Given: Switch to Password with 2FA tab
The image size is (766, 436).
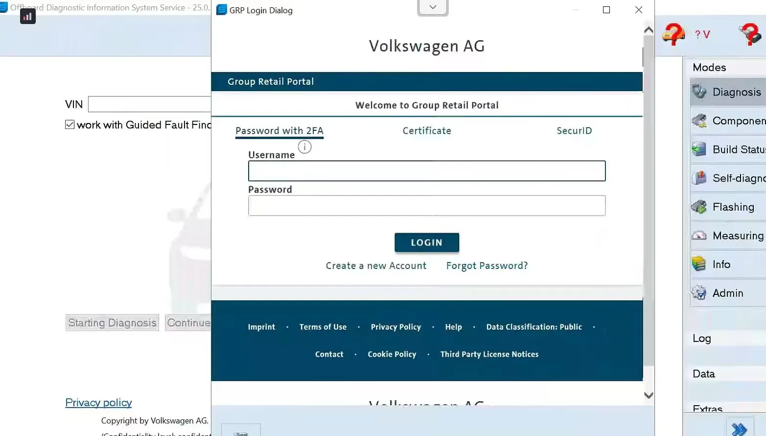Looking at the screenshot, I should point(279,131).
